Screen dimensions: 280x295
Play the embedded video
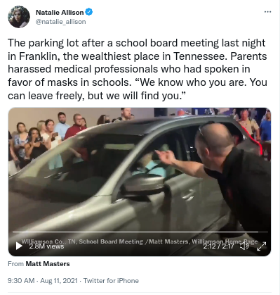coord(19,246)
